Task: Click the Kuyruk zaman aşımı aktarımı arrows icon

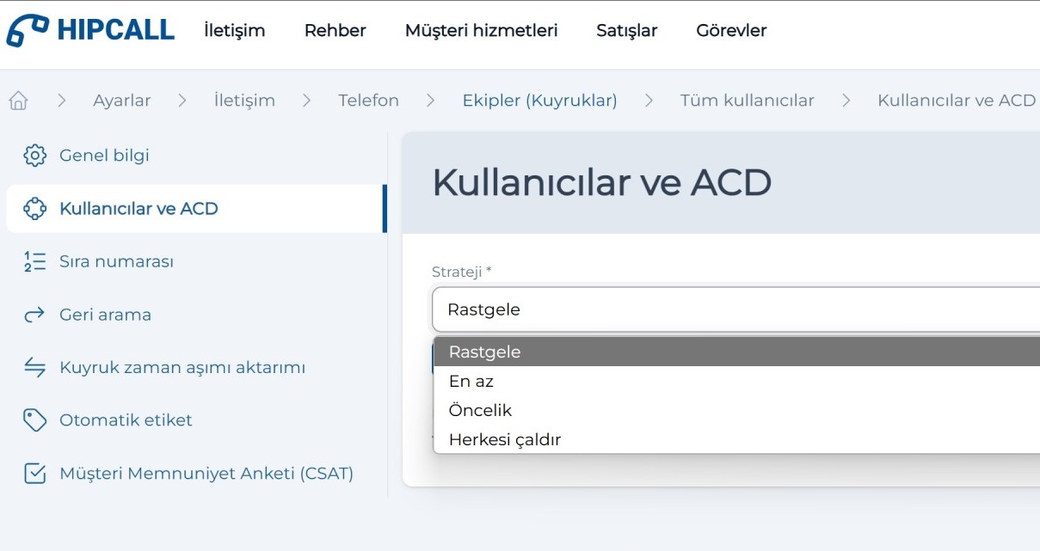Action: pyautogui.click(x=34, y=368)
